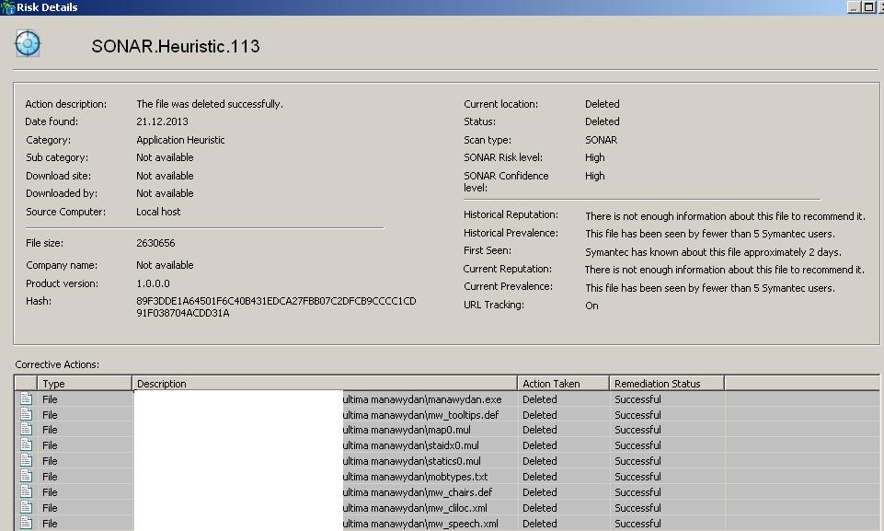Click file icon in mobtypes.txt row
This screenshot has height=531, width=884.
tap(26, 476)
